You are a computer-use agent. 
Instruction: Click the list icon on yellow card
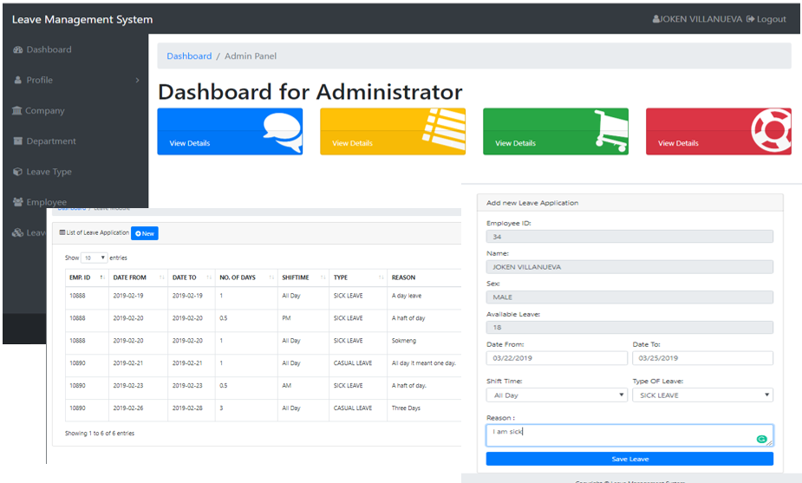pyautogui.click(x=444, y=128)
